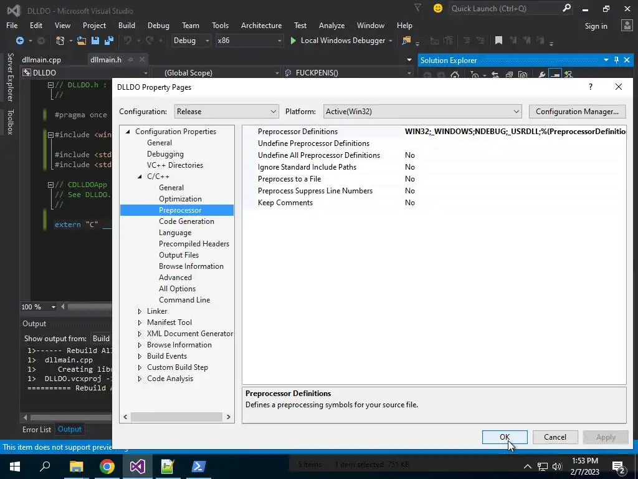Open the Action Center notification icon

pos(619,467)
